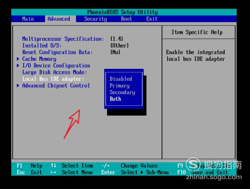Click the F9 key hint
The image size is (250, 189).
[x=180, y=166]
